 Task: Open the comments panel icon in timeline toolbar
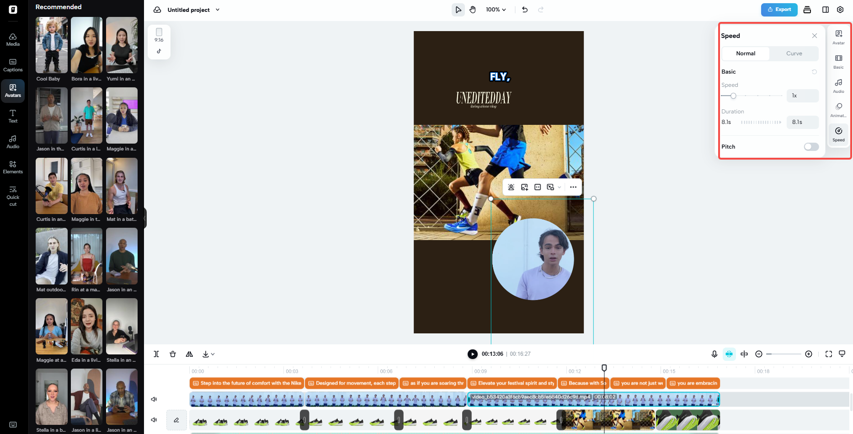coord(842,354)
